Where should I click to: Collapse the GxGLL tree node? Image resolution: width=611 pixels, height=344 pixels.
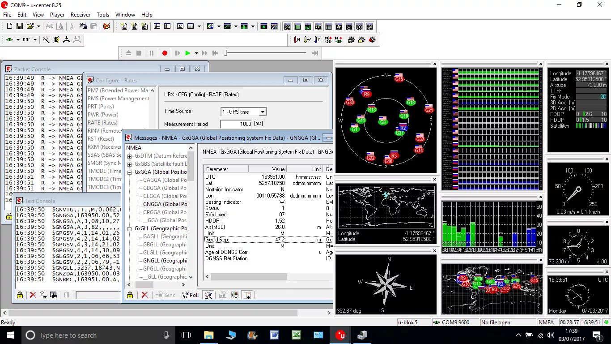point(130,228)
